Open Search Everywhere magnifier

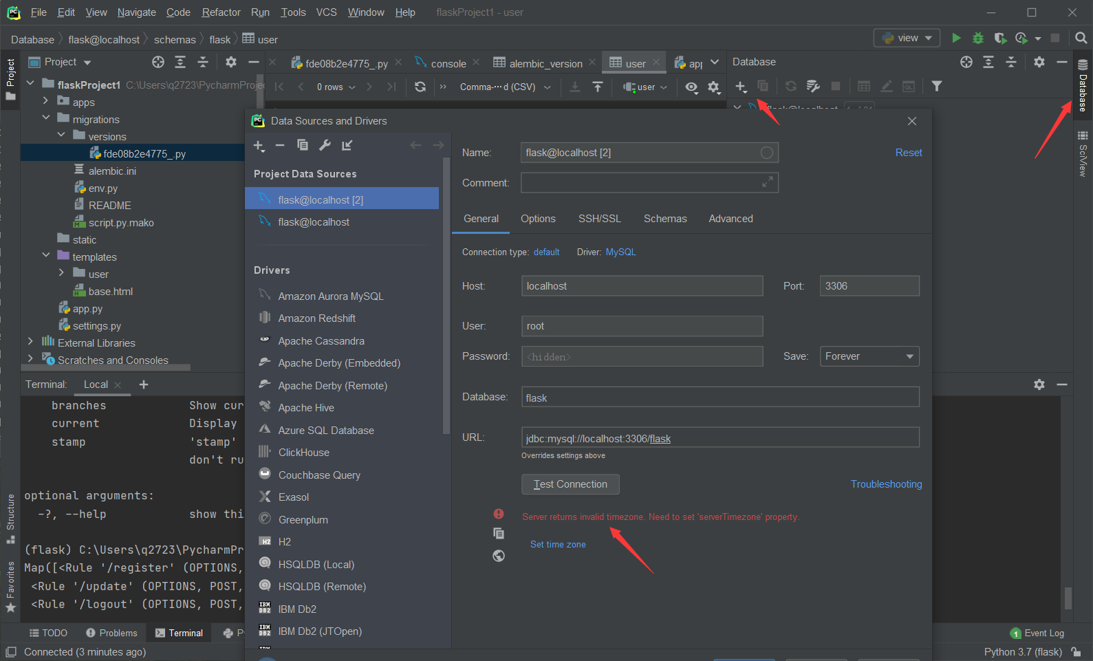[1081, 38]
